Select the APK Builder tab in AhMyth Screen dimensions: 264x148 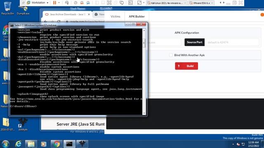[137, 16]
